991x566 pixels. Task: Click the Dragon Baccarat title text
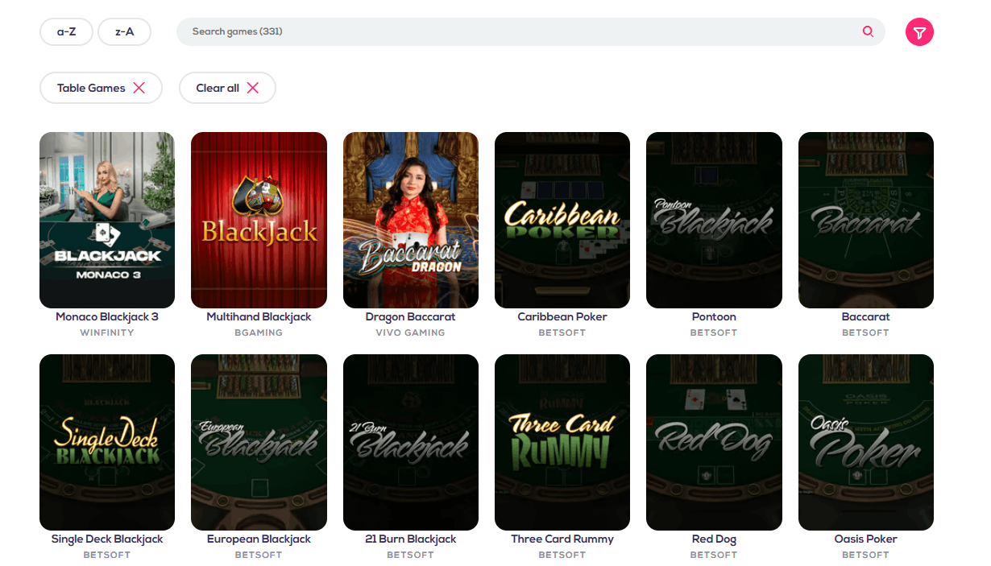point(411,316)
